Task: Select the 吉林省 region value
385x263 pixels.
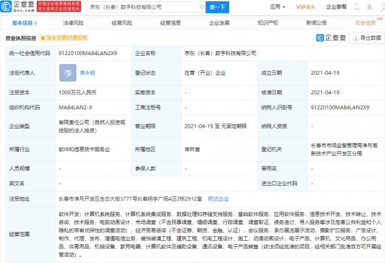Action: tap(193, 149)
